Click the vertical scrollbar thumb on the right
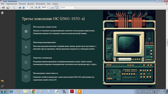168x94 pixels. 167,43
